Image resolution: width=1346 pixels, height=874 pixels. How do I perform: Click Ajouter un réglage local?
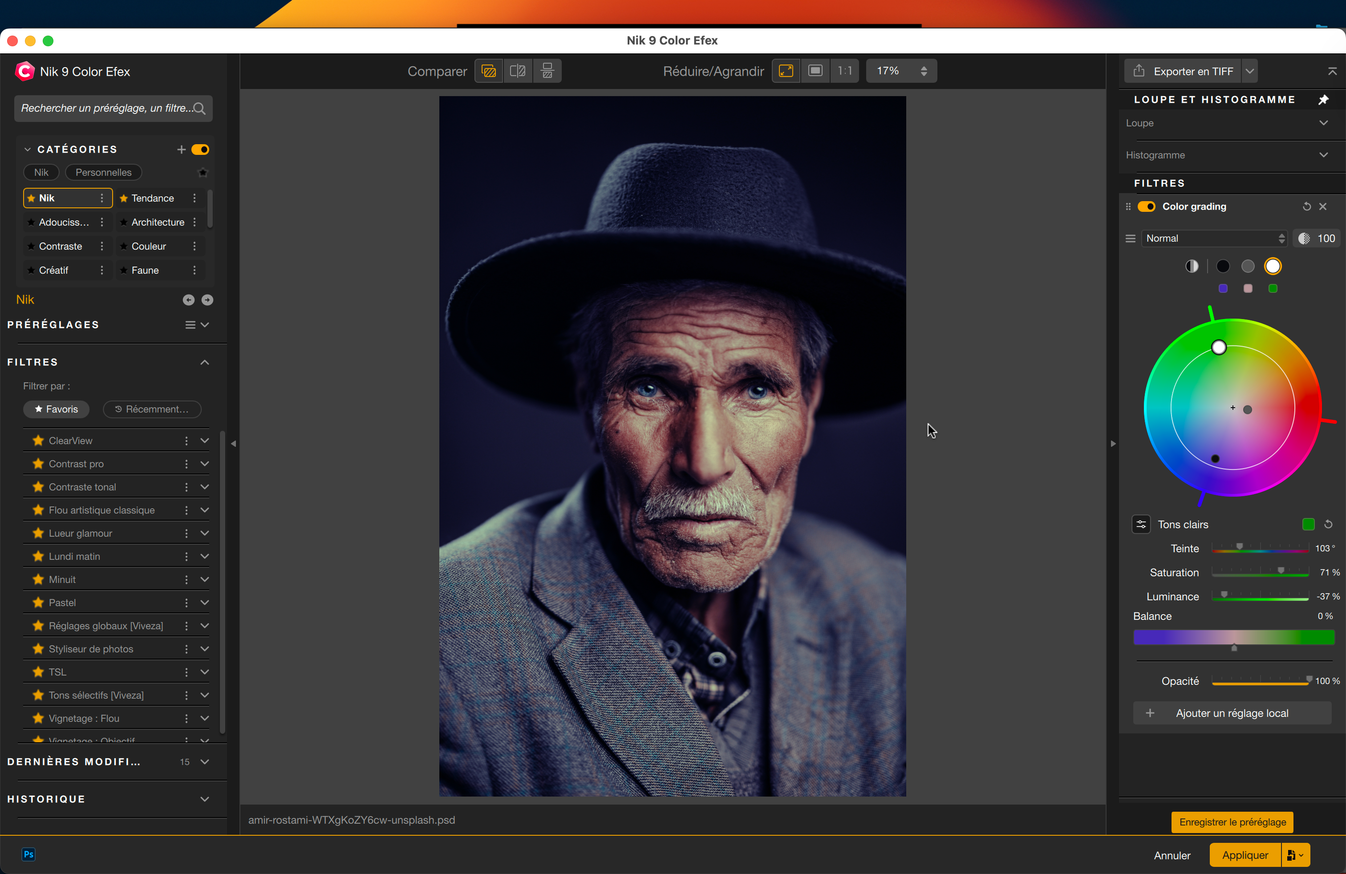(x=1232, y=713)
